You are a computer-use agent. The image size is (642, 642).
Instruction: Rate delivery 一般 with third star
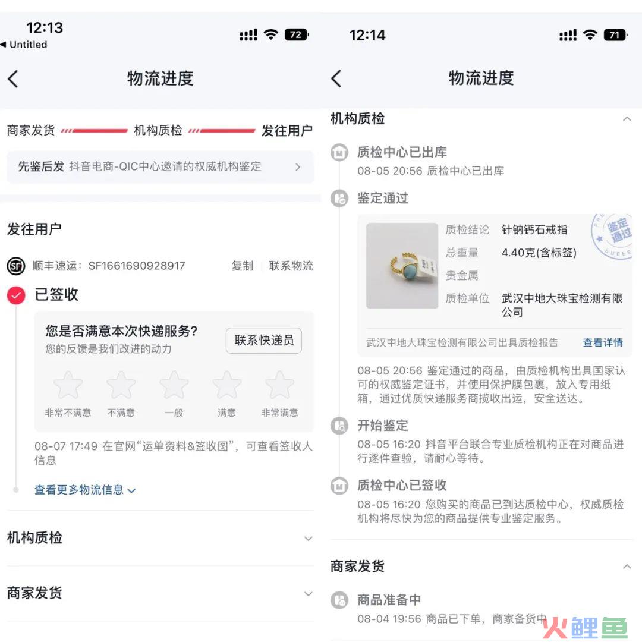click(x=174, y=385)
